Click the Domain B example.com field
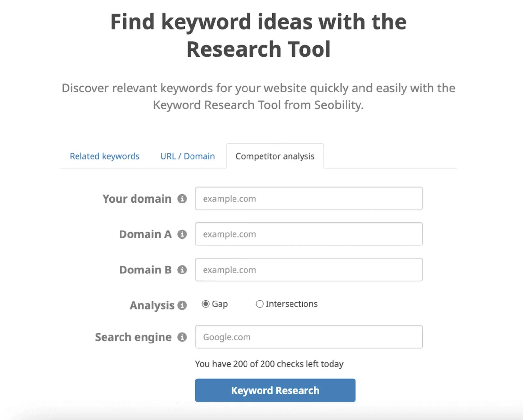Screen dimensions: 523x420 point(308,270)
